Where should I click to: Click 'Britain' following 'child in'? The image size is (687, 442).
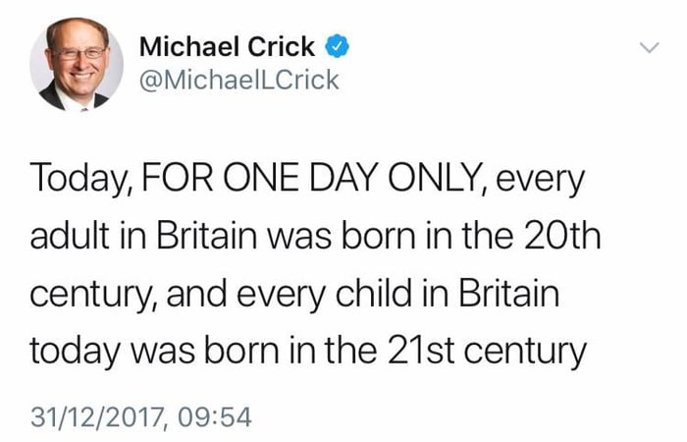click(x=509, y=293)
